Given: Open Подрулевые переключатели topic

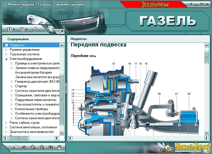Looking at the screenshot, I should pos(36,100).
